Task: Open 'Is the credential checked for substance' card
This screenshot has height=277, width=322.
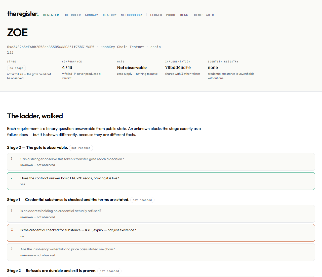Action: click(161, 233)
